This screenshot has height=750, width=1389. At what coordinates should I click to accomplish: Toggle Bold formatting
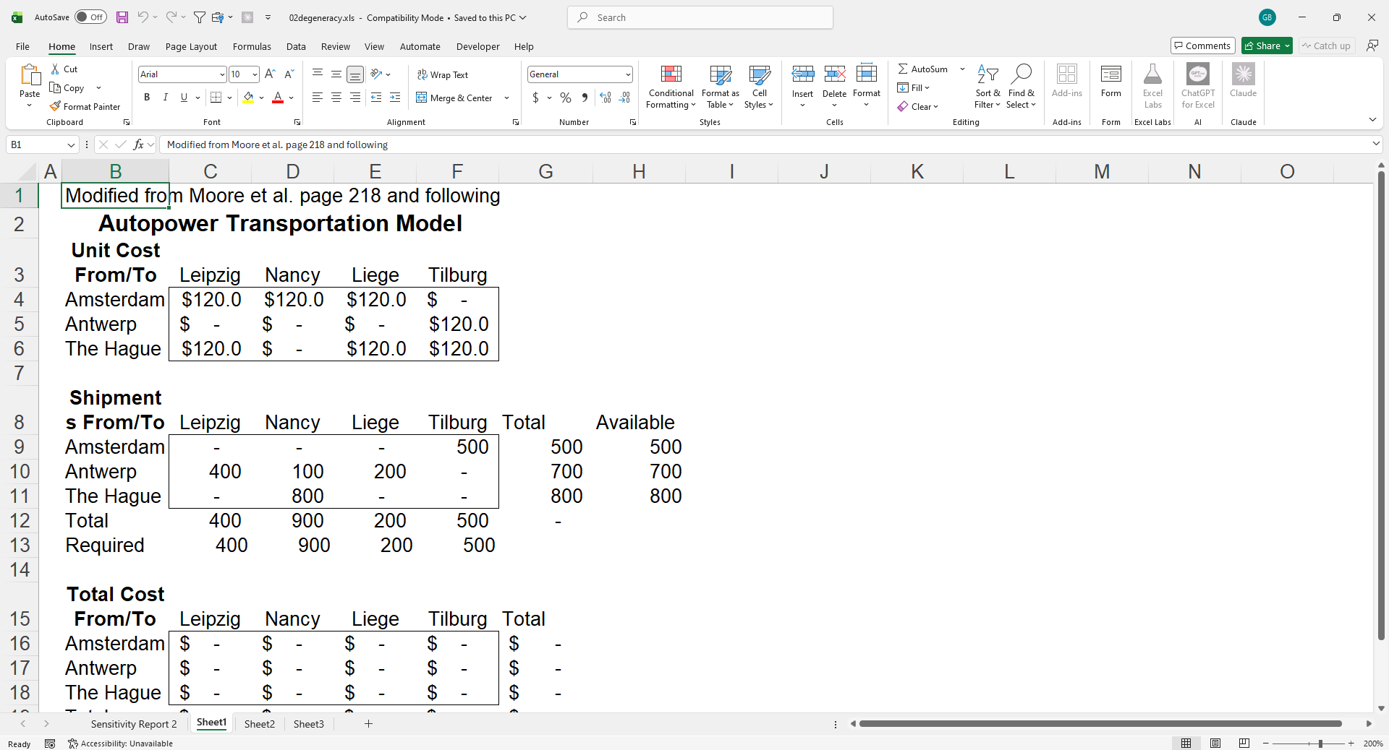147,98
